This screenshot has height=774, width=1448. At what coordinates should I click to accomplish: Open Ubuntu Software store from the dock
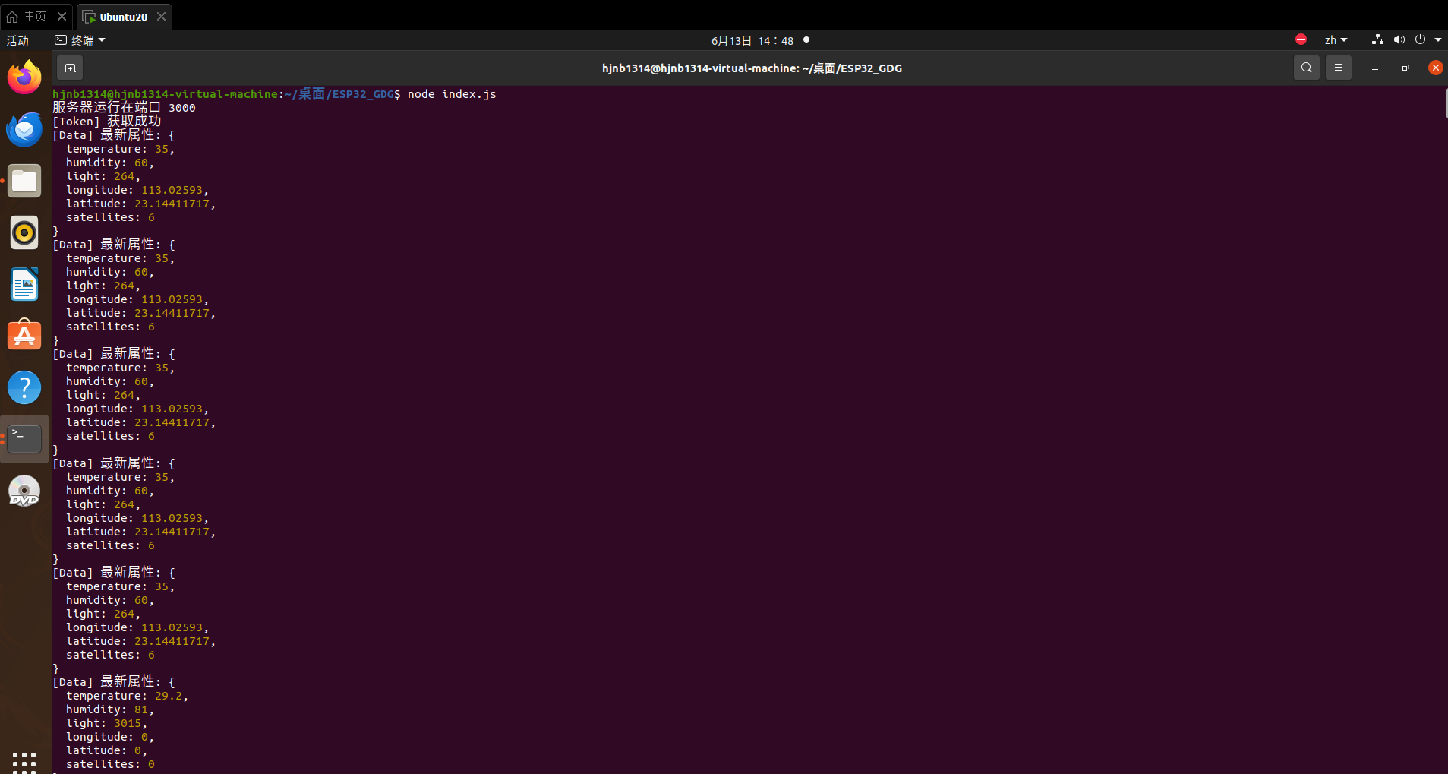click(24, 336)
